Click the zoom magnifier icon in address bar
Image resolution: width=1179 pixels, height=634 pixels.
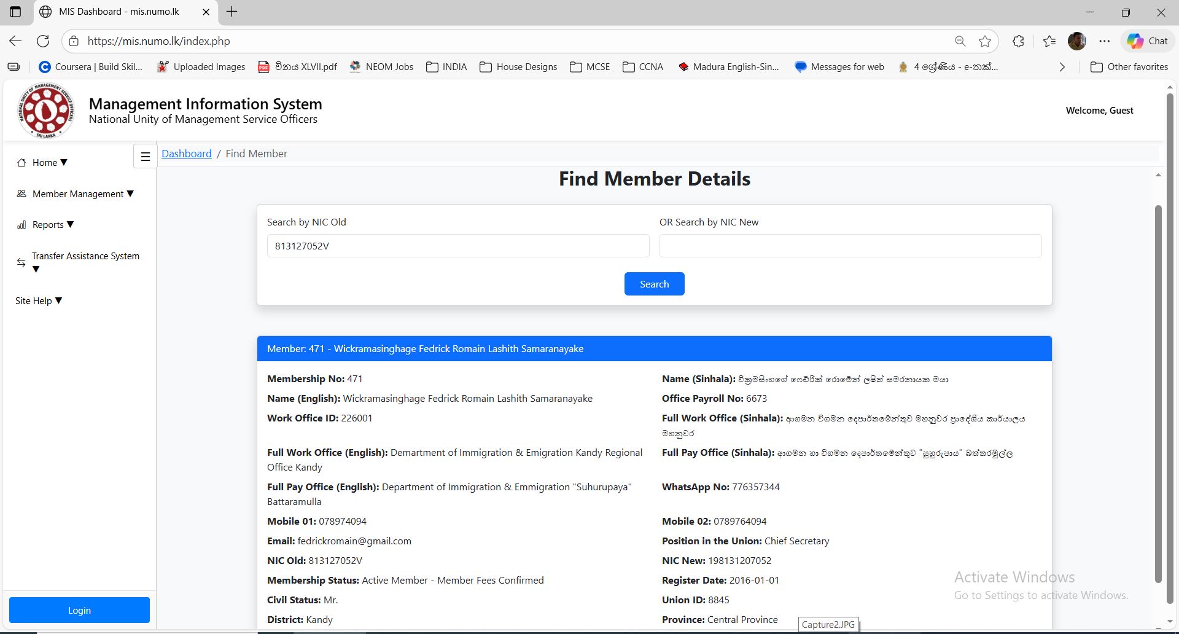point(960,41)
